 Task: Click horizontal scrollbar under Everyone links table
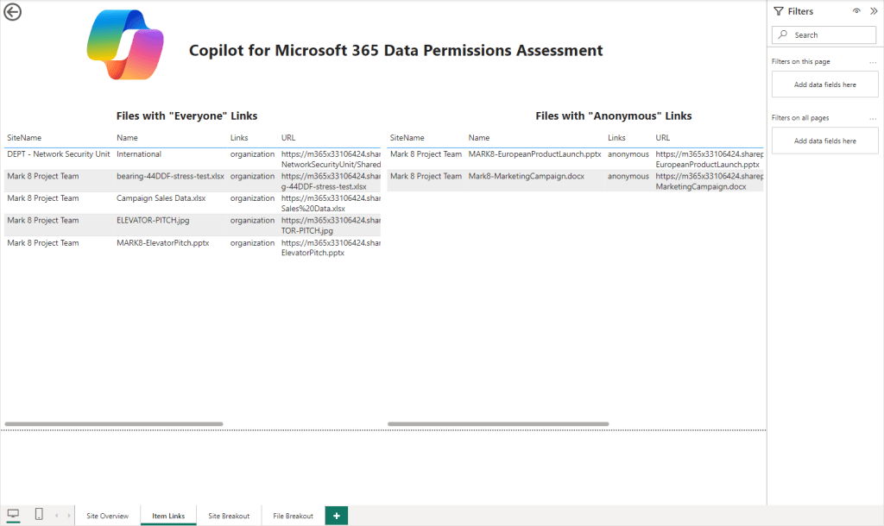click(114, 424)
